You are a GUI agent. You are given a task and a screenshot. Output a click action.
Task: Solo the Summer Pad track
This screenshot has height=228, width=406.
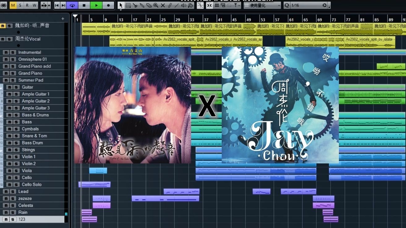click(x=13, y=80)
